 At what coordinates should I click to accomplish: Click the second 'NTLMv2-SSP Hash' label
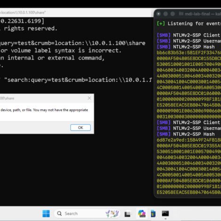pos(194,134)
